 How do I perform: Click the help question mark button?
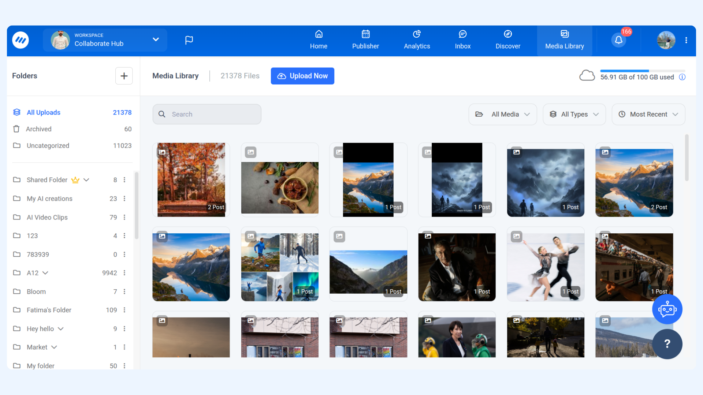click(x=667, y=344)
